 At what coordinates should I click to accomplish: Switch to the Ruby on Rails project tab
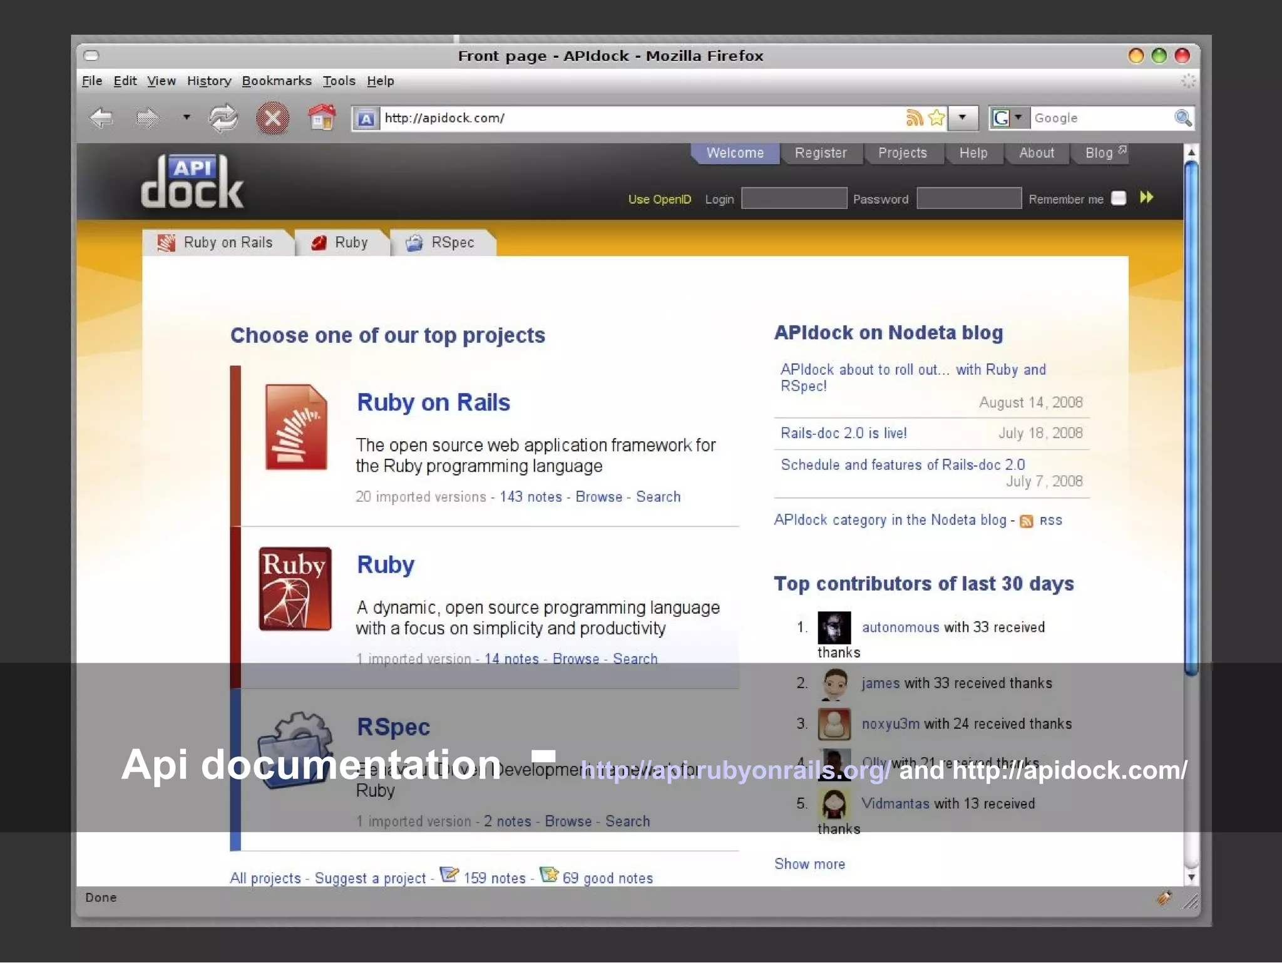click(217, 243)
